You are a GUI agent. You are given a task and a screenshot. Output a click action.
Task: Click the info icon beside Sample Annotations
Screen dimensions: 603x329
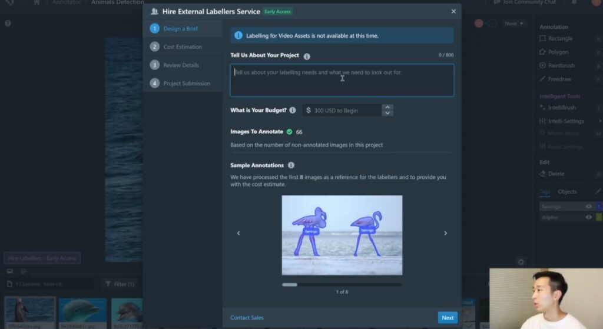click(x=291, y=165)
